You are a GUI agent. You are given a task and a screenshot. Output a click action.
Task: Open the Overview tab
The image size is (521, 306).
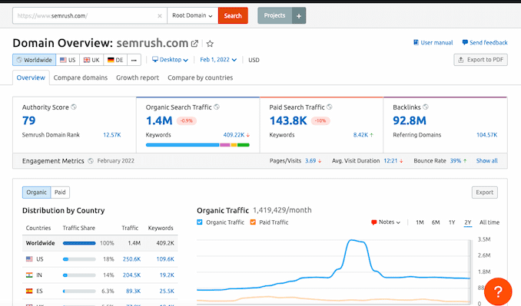click(31, 77)
